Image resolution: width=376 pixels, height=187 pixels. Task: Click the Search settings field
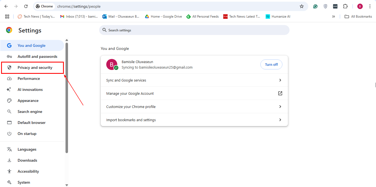point(194,30)
